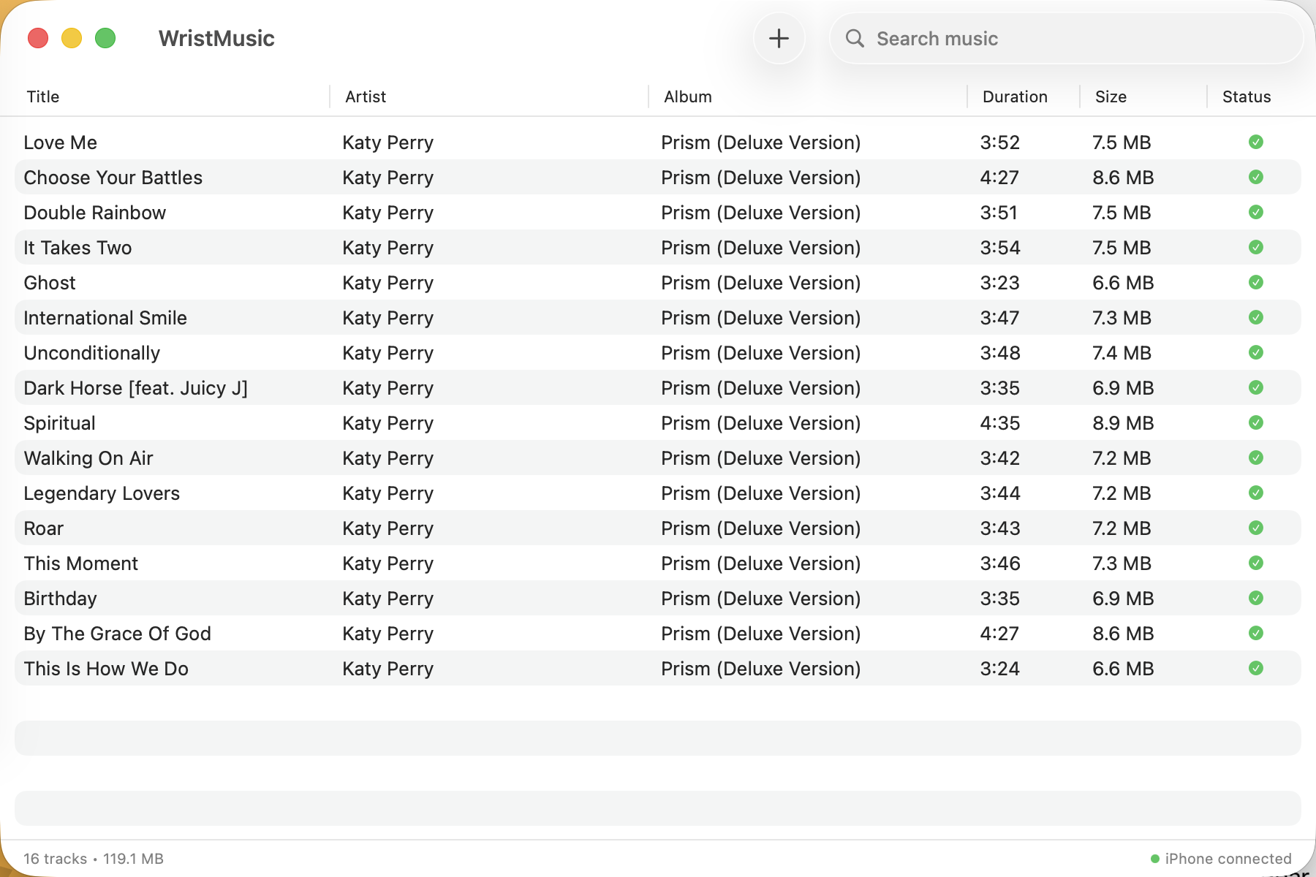Click the magnifying glass search icon

click(855, 39)
